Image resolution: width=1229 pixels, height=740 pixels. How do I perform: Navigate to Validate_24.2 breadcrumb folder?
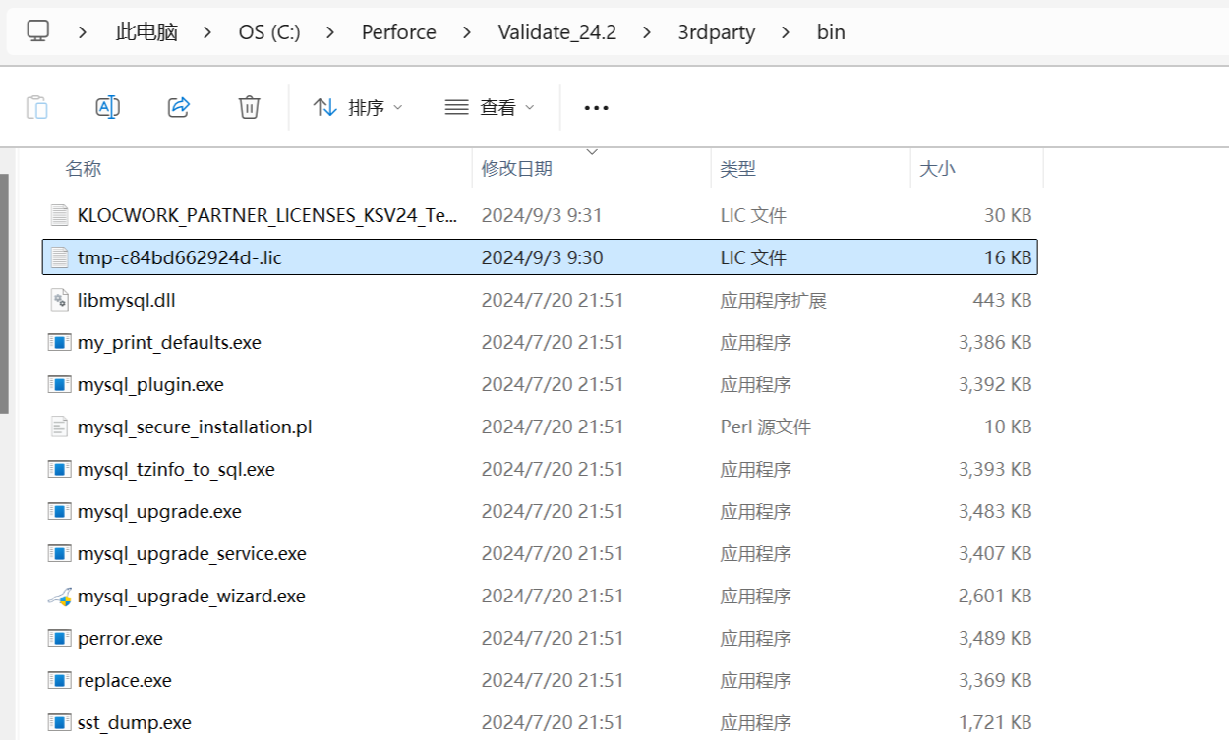pos(556,32)
